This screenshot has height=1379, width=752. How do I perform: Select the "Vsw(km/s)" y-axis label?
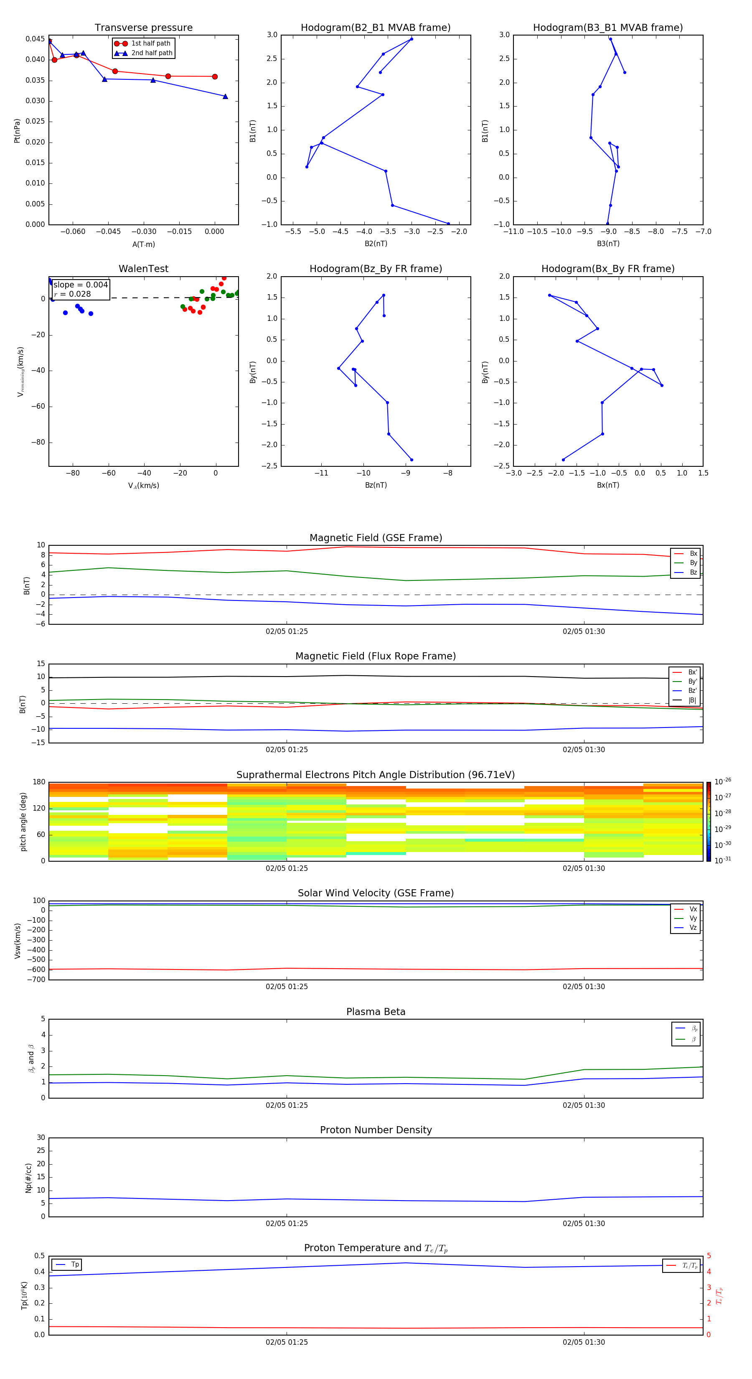click(x=17, y=941)
